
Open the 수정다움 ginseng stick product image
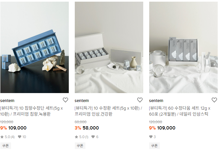(183, 47)
